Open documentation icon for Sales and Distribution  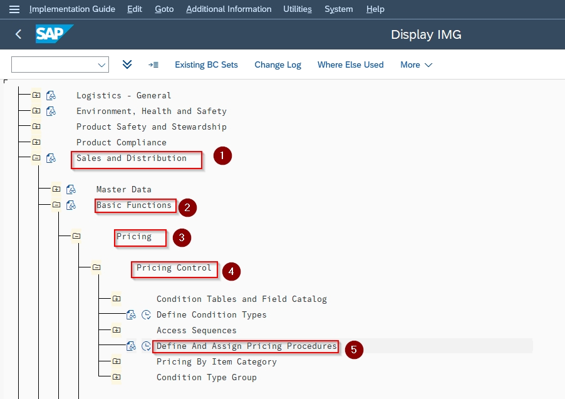click(51, 158)
